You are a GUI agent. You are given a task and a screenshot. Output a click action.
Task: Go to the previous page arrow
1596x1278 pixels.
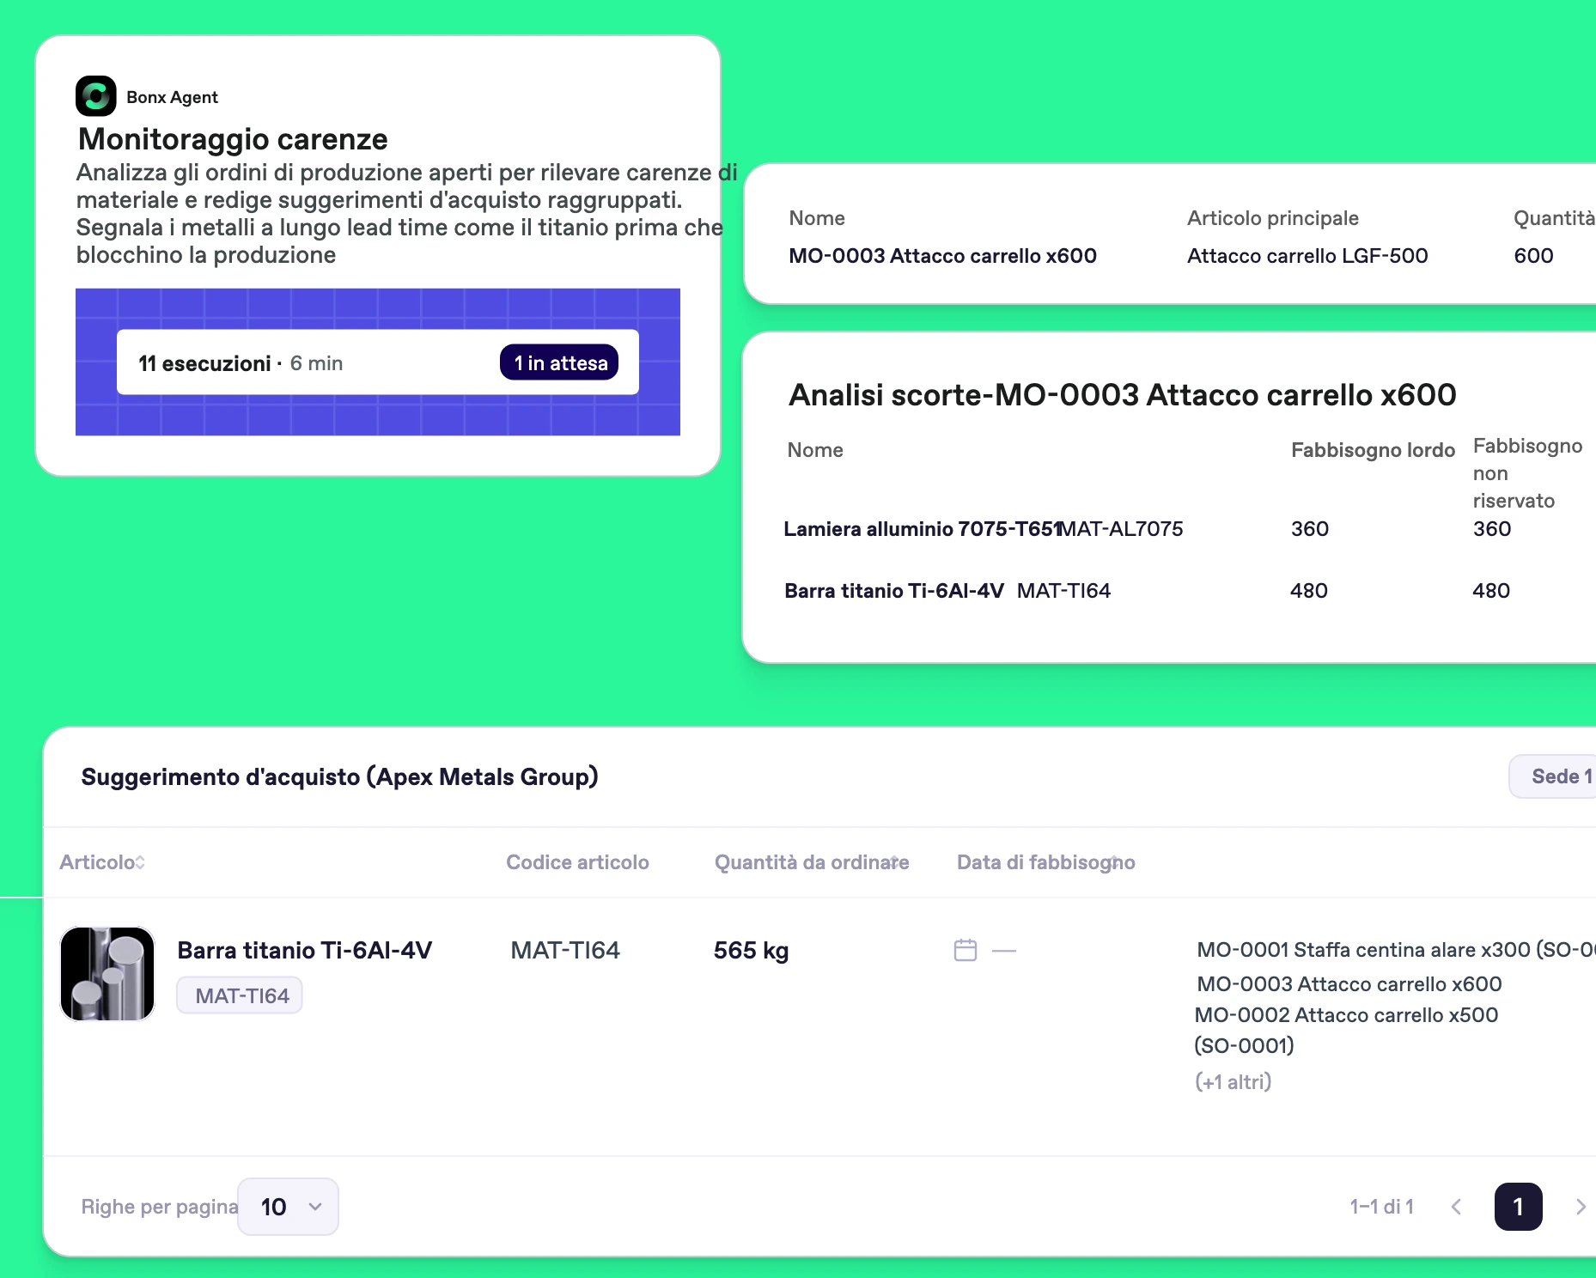click(1456, 1207)
